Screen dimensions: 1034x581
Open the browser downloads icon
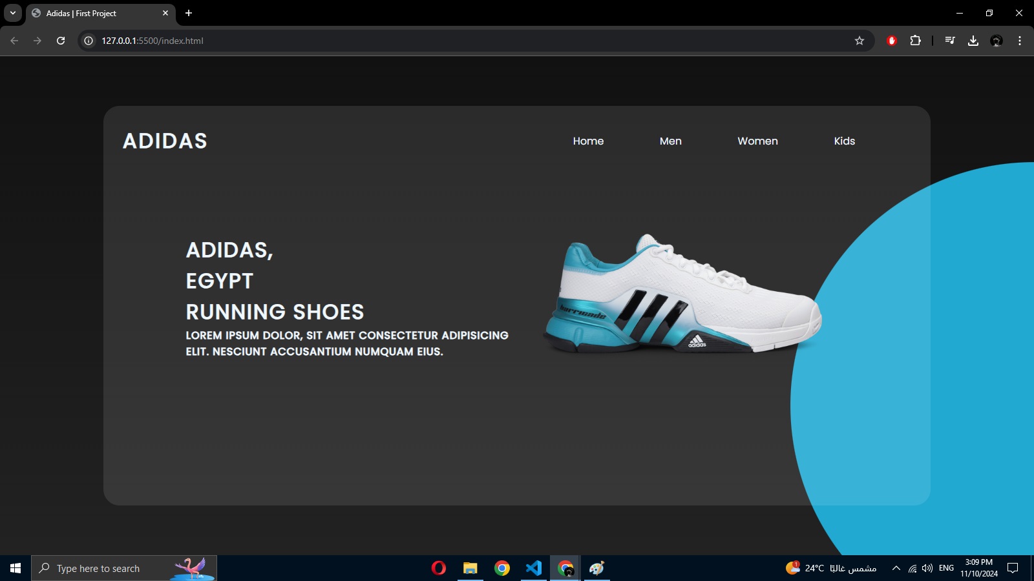pos(973,41)
